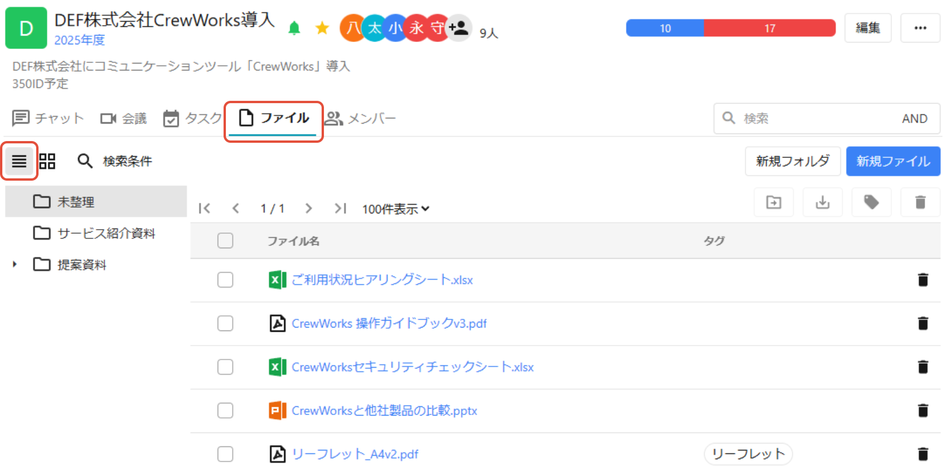Delete CrewWorksと他社製品の比較.pptx with trash icon

(x=923, y=411)
